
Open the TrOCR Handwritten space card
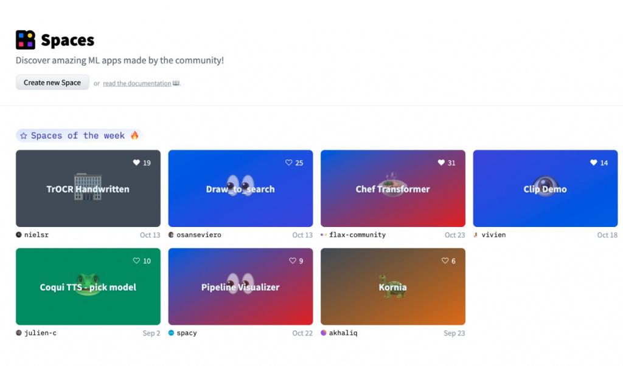tap(88, 189)
